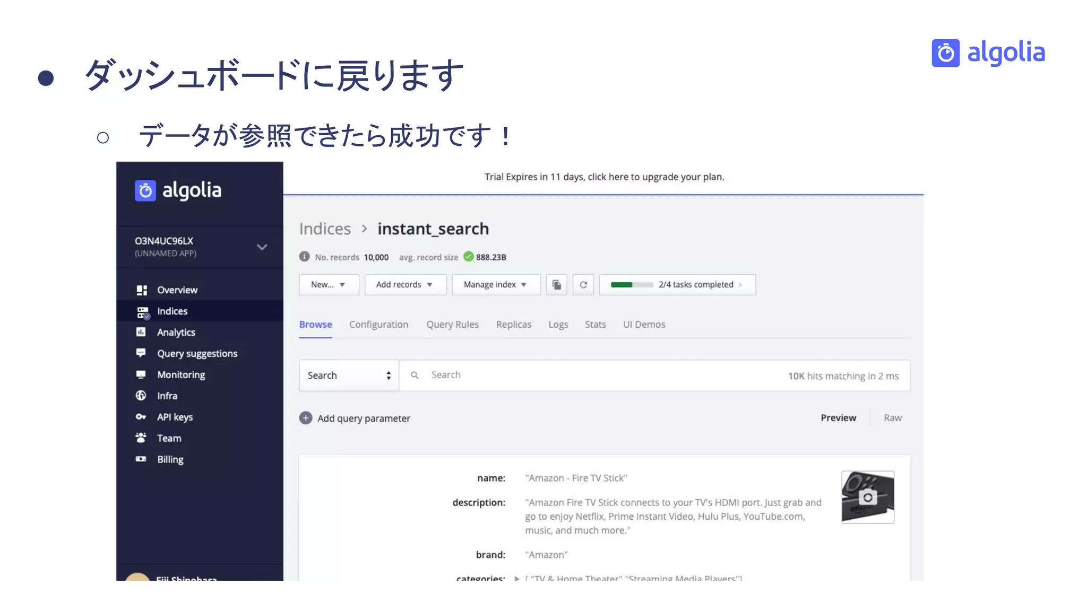The image size is (1087, 611).
Task: Click the refresh index icon button
Action: tap(583, 285)
